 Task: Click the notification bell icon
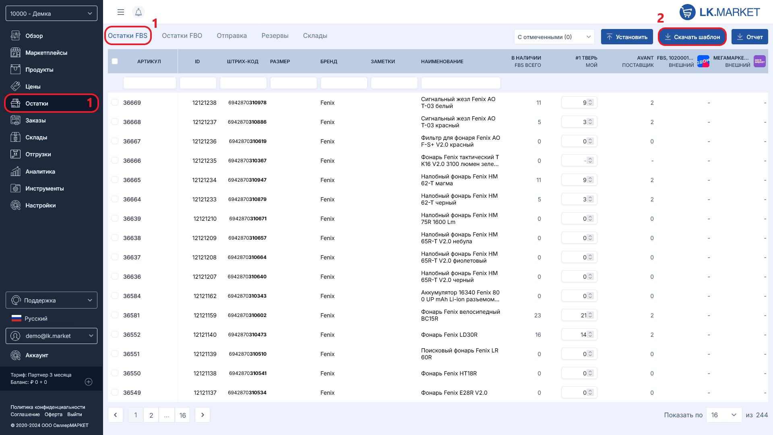(138, 12)
